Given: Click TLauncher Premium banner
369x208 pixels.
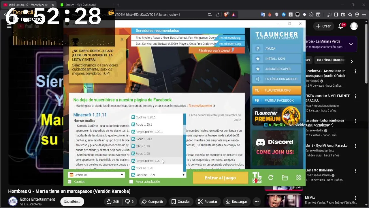Looking at the screenshot, I should (x=277, y=116).
